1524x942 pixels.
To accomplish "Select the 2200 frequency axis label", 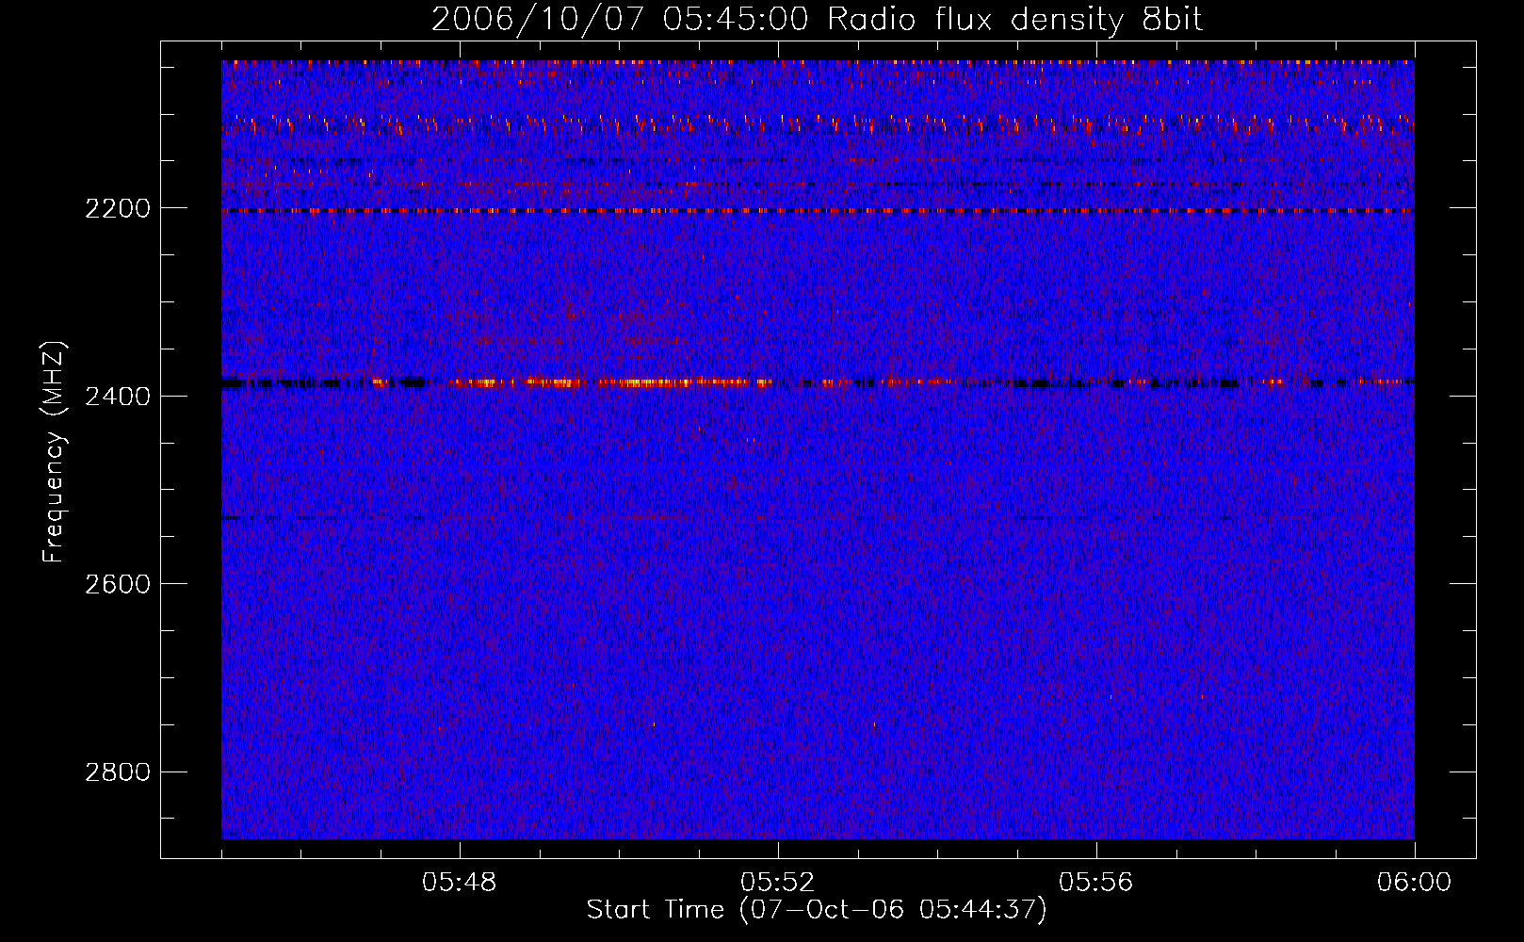I will pos(117,208).
